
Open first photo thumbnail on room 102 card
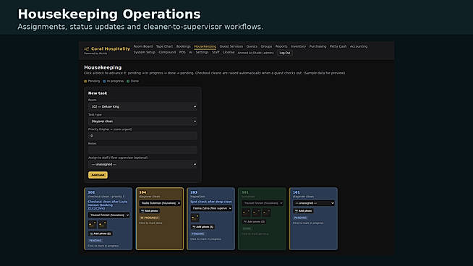pyautogui.click(x=93, y=224)
